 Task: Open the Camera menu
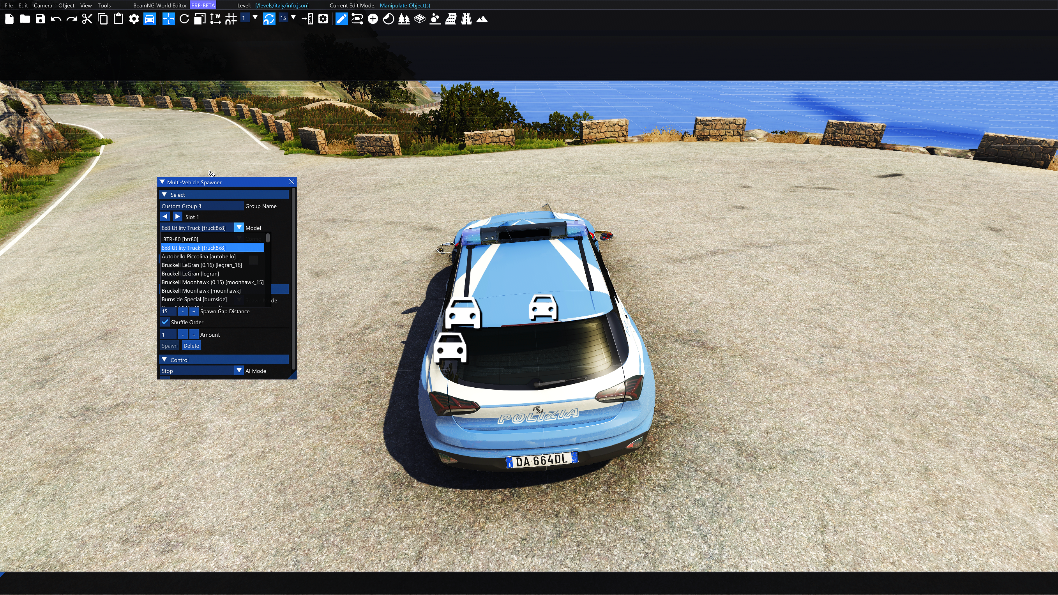43,5
